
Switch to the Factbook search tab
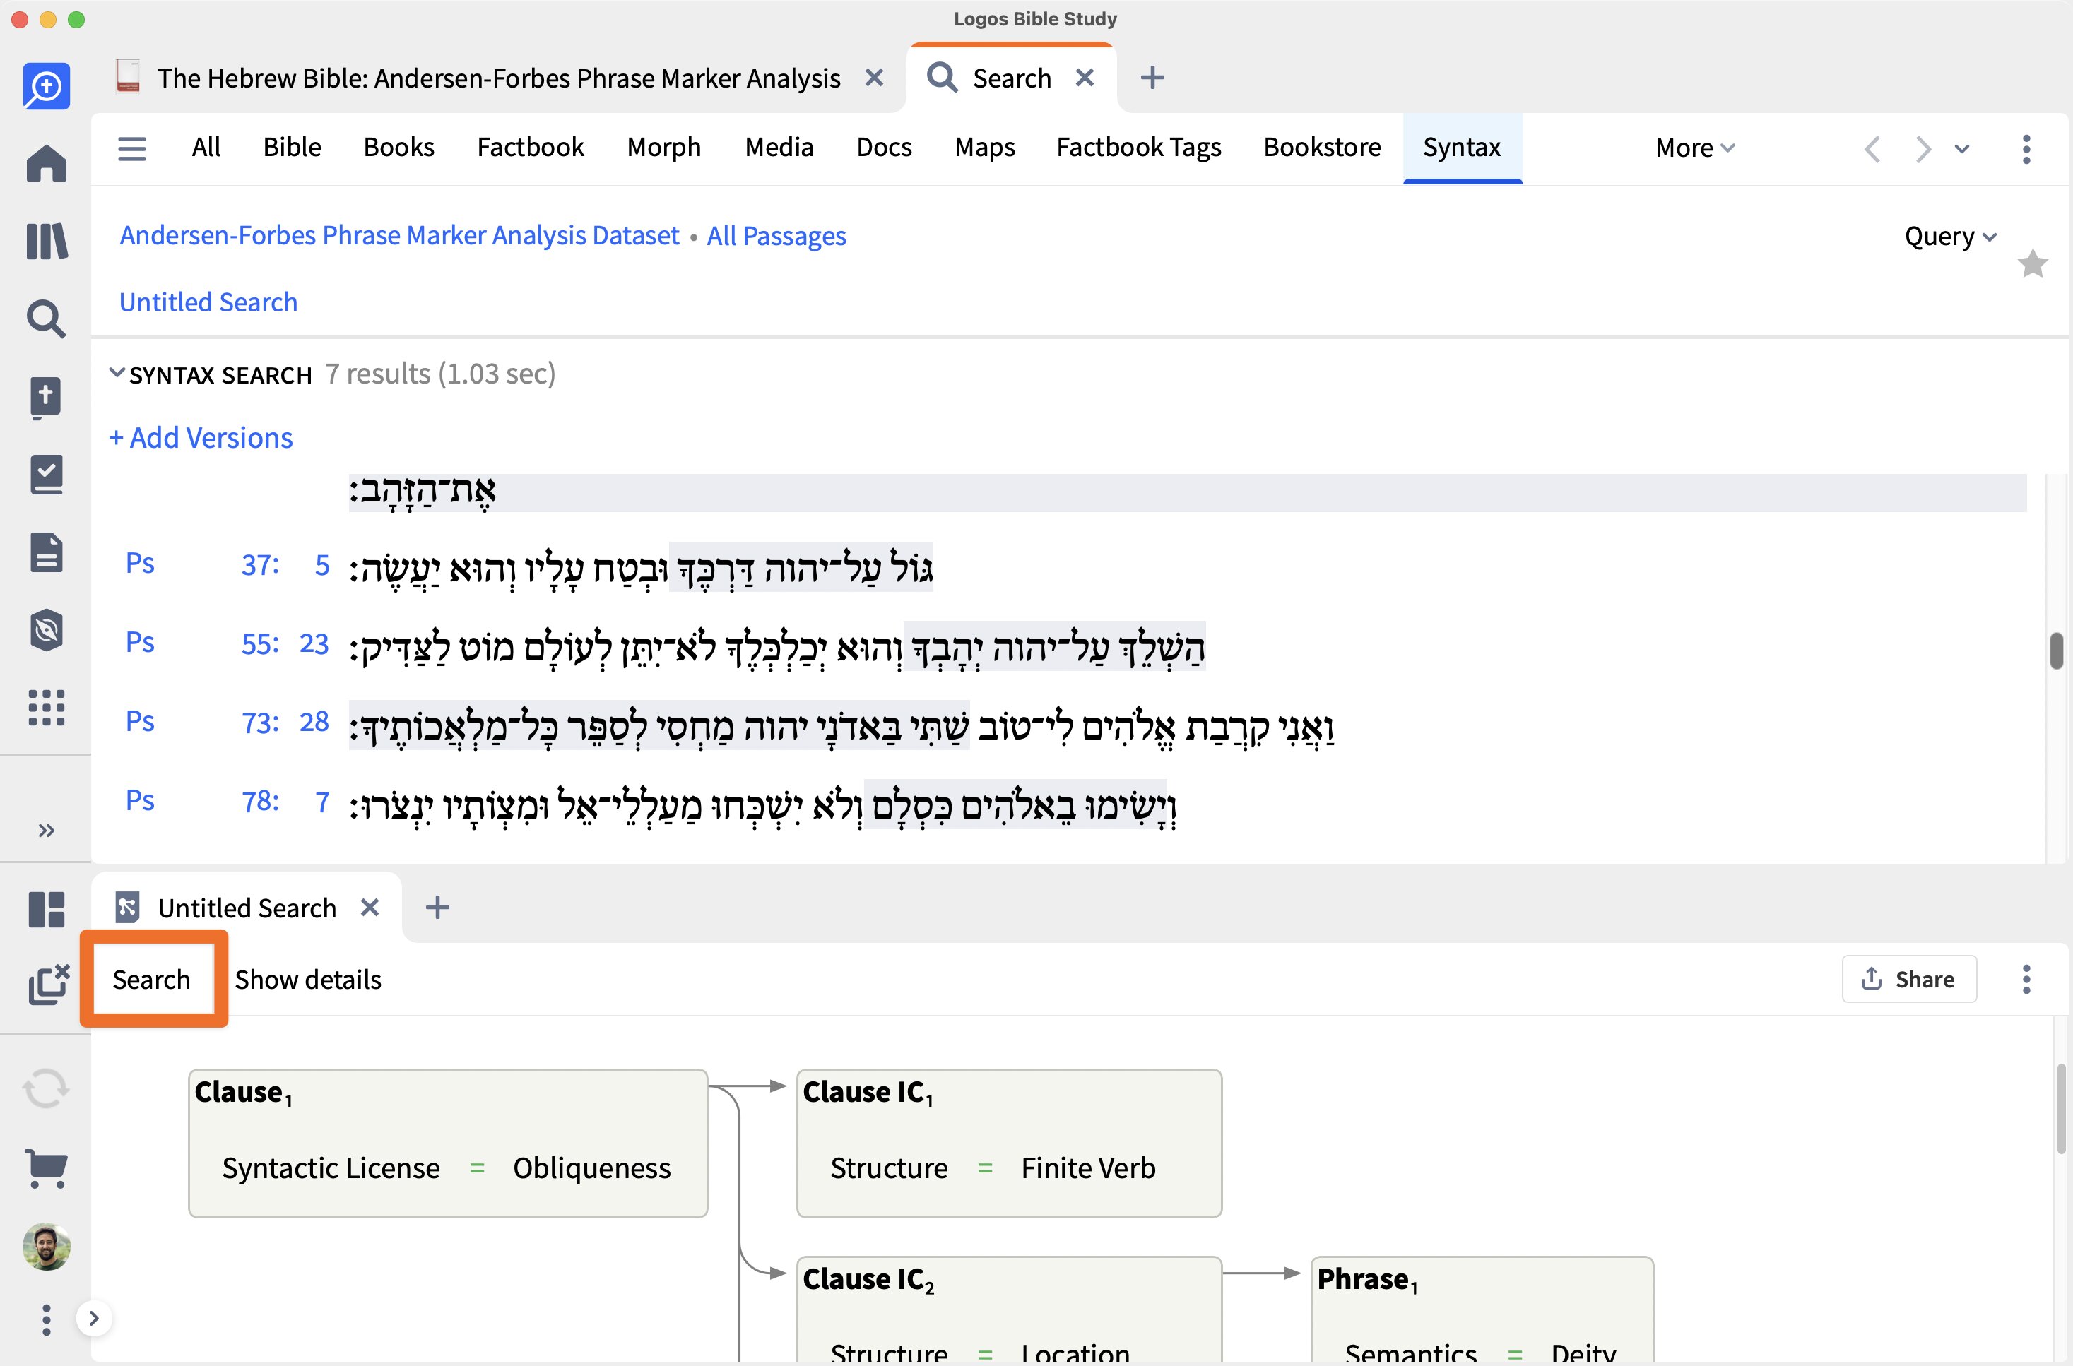click(530, 147)
